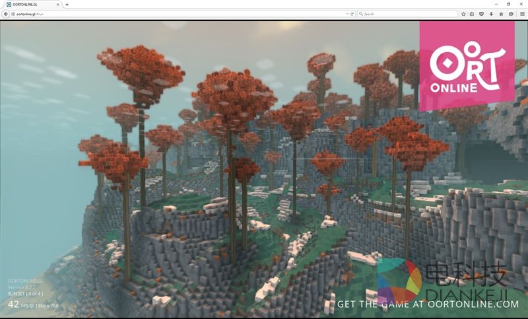Click the browser back arrow button

coord(4,13)
